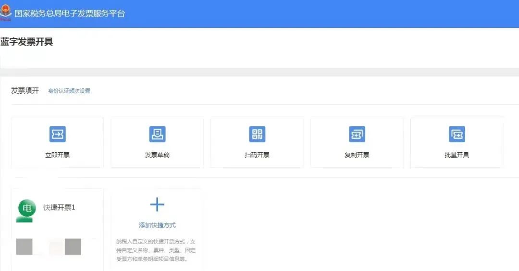519x271 pixels.
Task: Click the 添加快捷方式 text link
Action: [157, 225]
